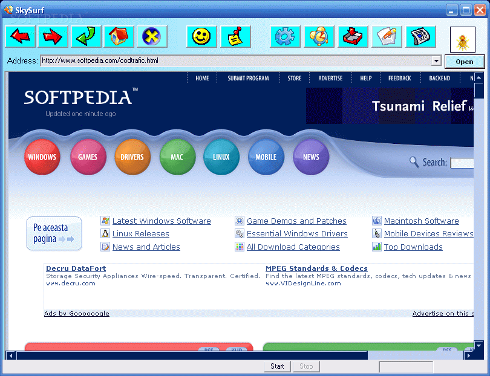Click the yellow smiley face toolbar icon
The width and height of the screenshot is (490, 376).
[x=201, y=36]
